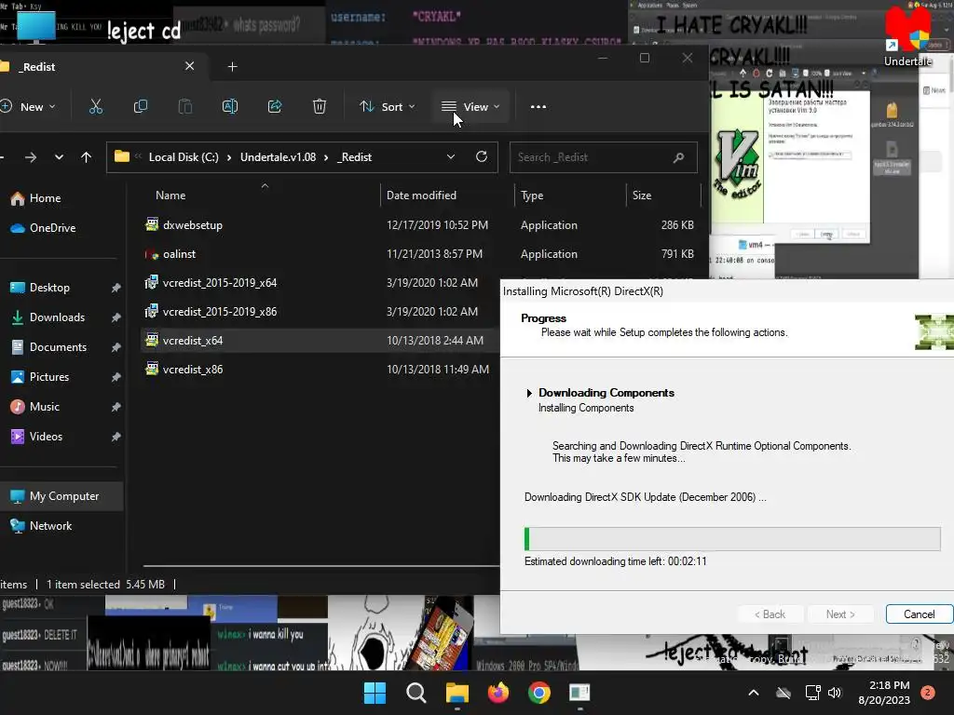
Task: Click the Paste clipboard icon
Action: pos(185,107)
